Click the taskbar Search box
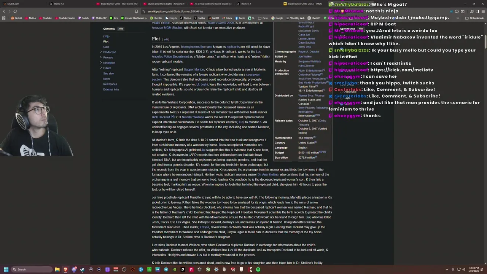Screen dimensions: 487x274 [31, 269]
